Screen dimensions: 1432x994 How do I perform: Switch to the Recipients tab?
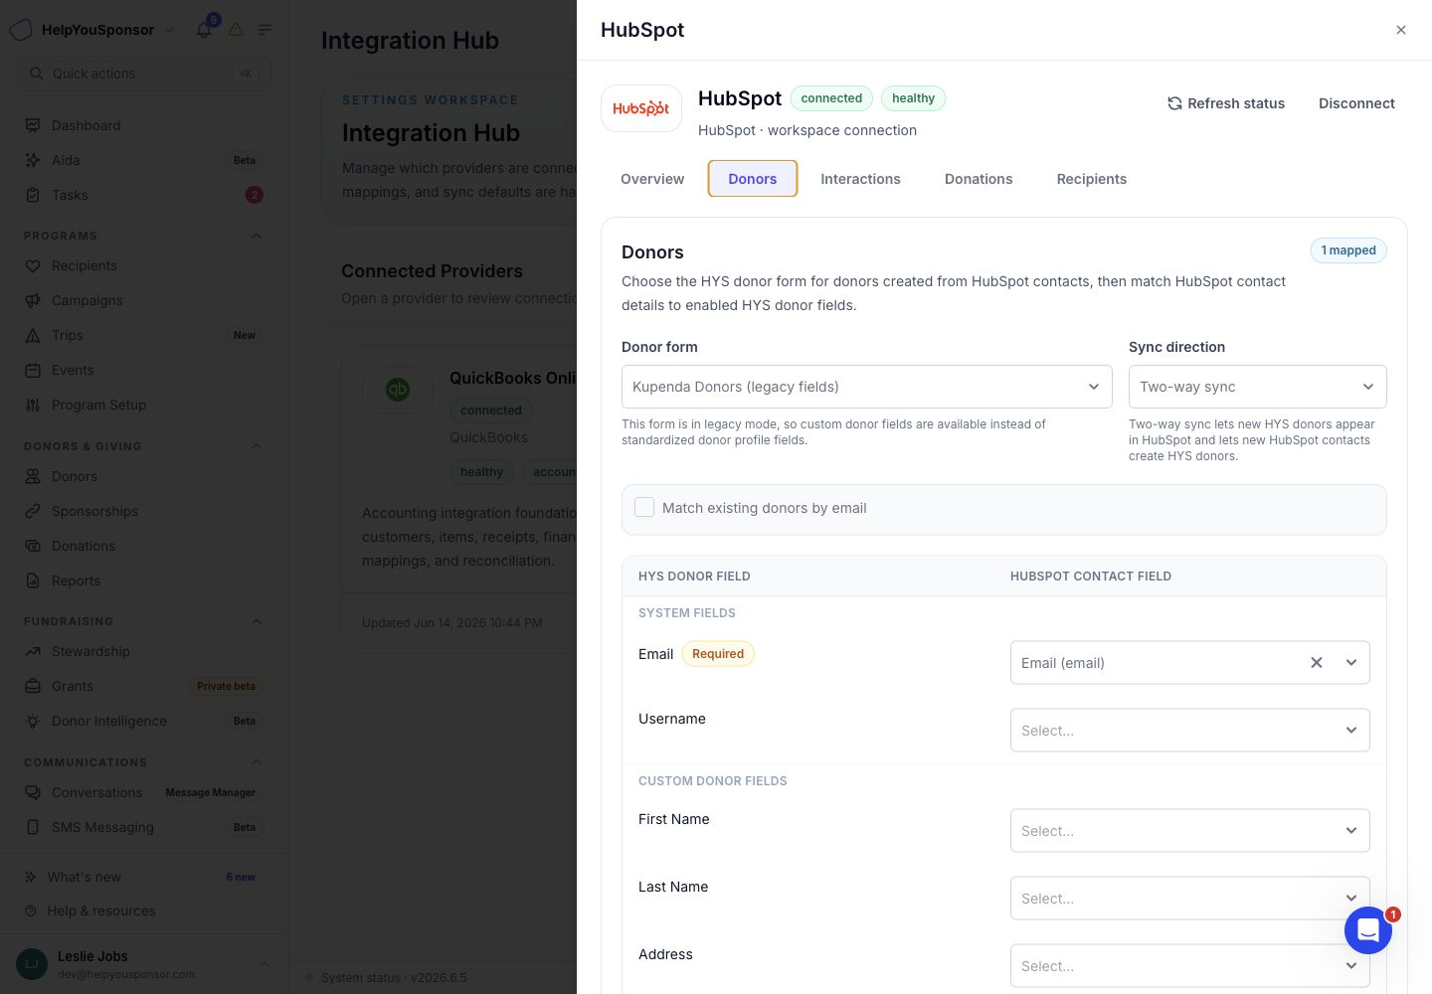(x=1092, y=179)
